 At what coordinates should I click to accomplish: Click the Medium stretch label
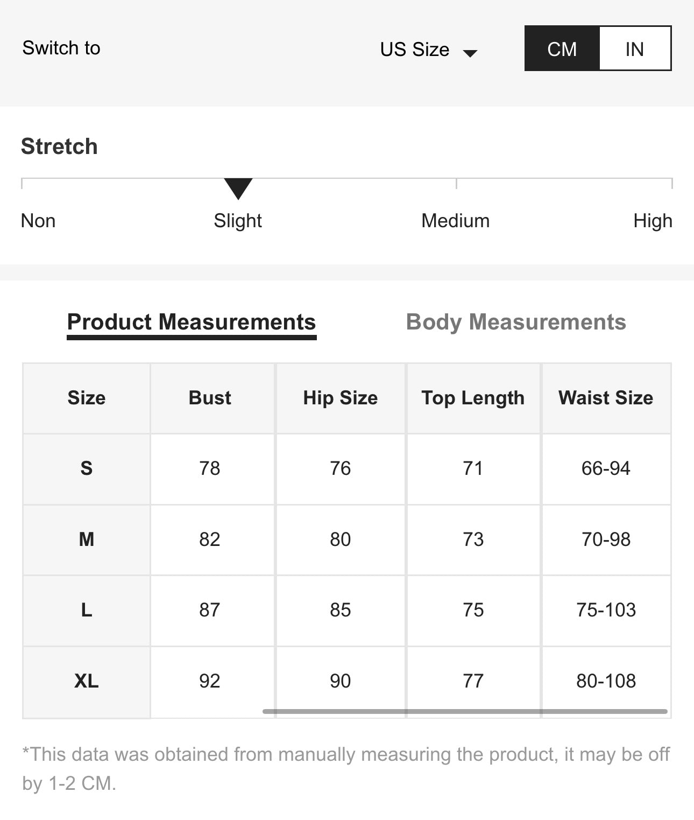[x=455, y=221]
